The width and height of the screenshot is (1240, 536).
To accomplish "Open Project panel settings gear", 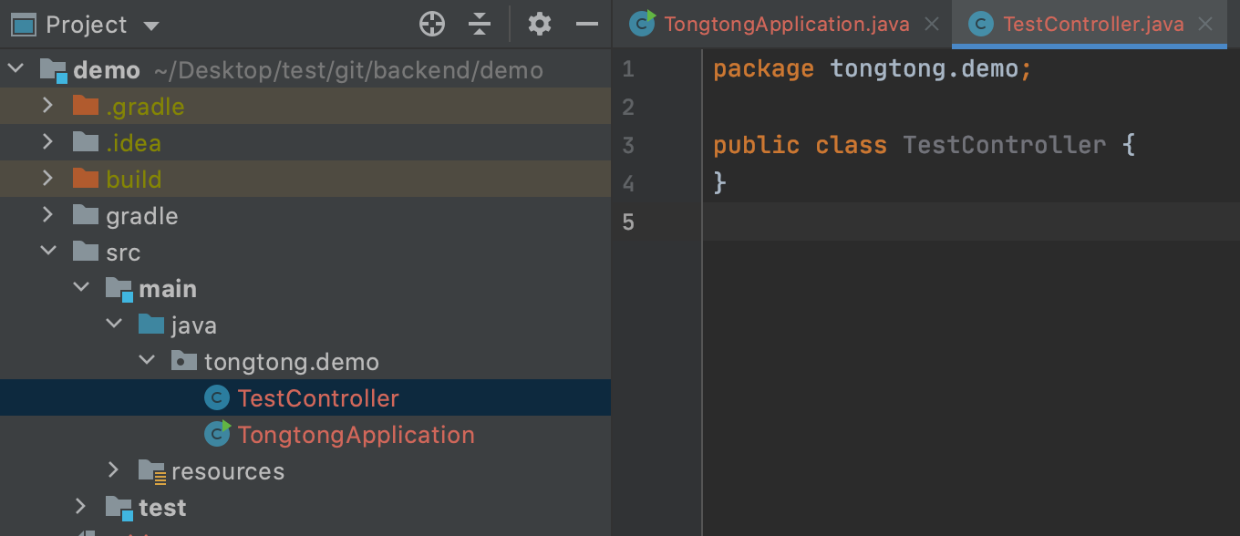I will click(x=540, y=25).
